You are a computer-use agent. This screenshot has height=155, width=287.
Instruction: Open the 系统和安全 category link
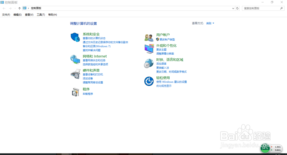click(91, 34)
